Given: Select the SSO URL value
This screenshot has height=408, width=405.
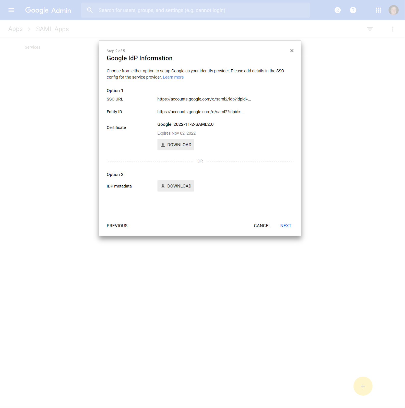Looking at the screenshot, I should 204,99.
